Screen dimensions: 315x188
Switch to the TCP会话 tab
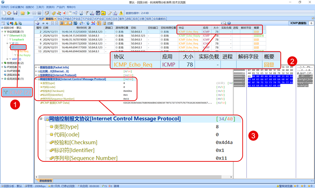[87, 19]
